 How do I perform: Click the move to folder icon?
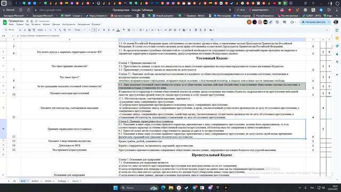[32, 21]
